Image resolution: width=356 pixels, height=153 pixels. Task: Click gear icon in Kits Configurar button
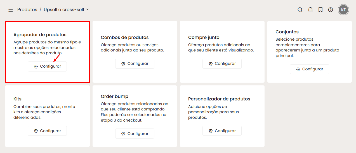click(36, 131)
